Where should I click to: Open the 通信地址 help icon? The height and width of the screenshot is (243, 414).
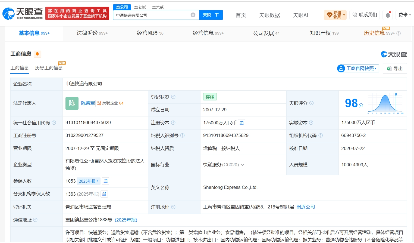[35, 220]
